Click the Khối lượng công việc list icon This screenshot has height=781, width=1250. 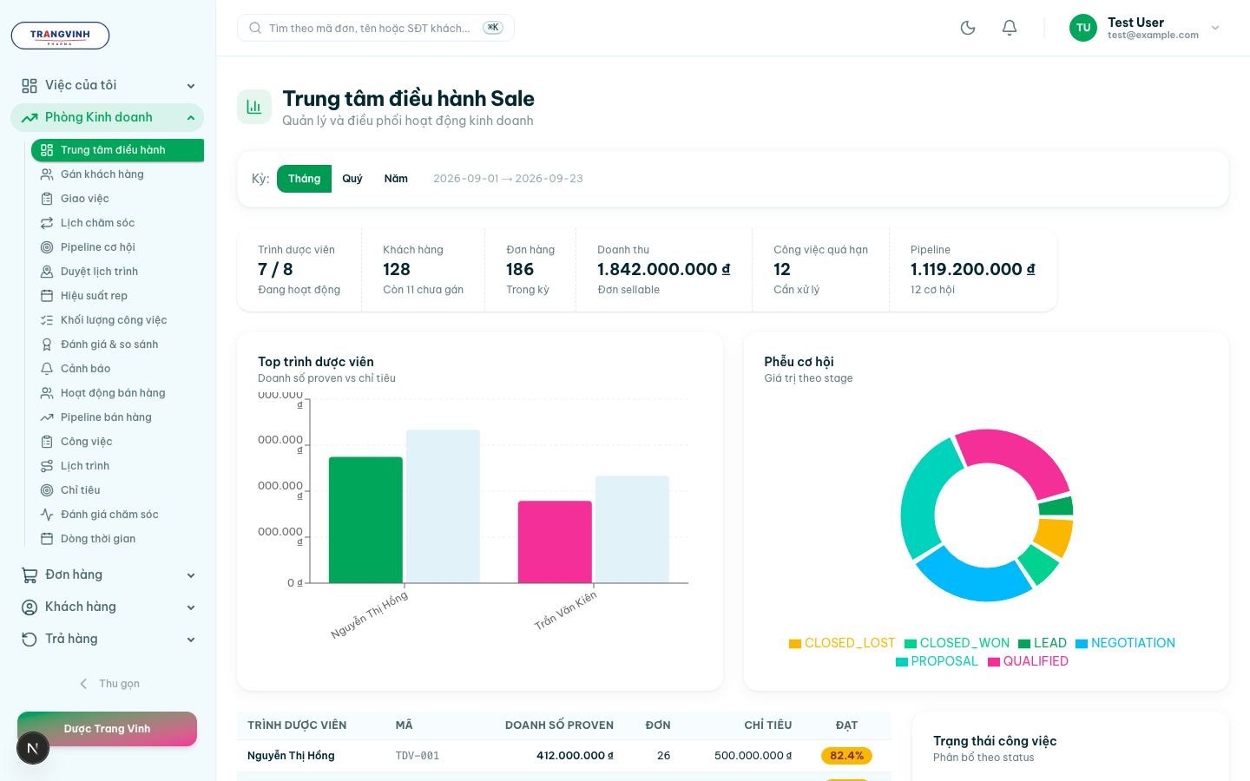point(47,320)
